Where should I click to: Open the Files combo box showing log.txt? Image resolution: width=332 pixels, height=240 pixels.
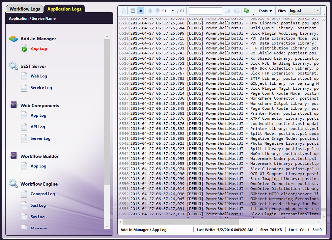pos(304,11)
